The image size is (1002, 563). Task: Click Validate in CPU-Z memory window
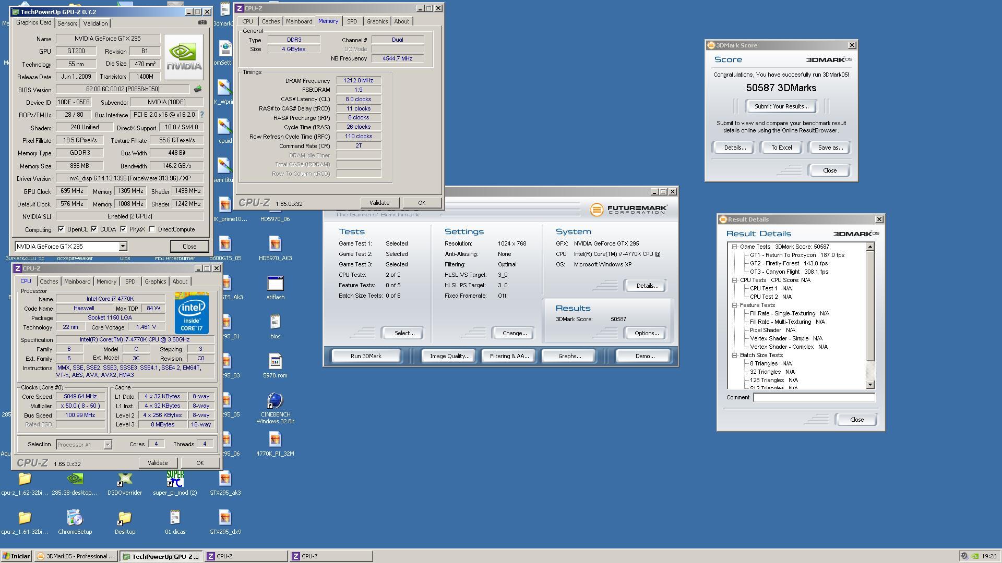[x=379, y=203]
